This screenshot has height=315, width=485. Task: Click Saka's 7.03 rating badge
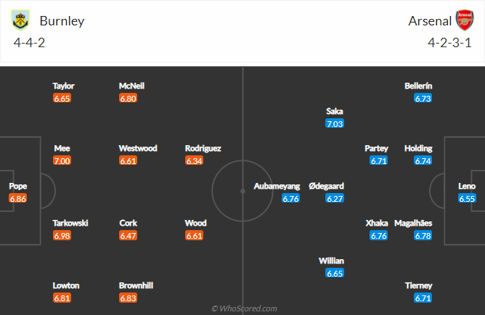pyautogui.click(x=335, y=124)
